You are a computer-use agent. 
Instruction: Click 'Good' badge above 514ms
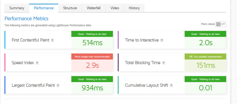click(92, 34)
